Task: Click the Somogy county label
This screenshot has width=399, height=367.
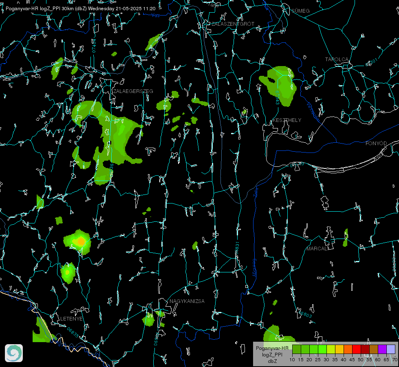Action: [254, 268]
